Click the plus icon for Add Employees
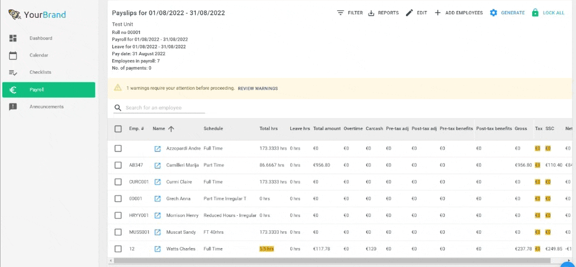This screenshot has height=267, width=576. (438, 13)
